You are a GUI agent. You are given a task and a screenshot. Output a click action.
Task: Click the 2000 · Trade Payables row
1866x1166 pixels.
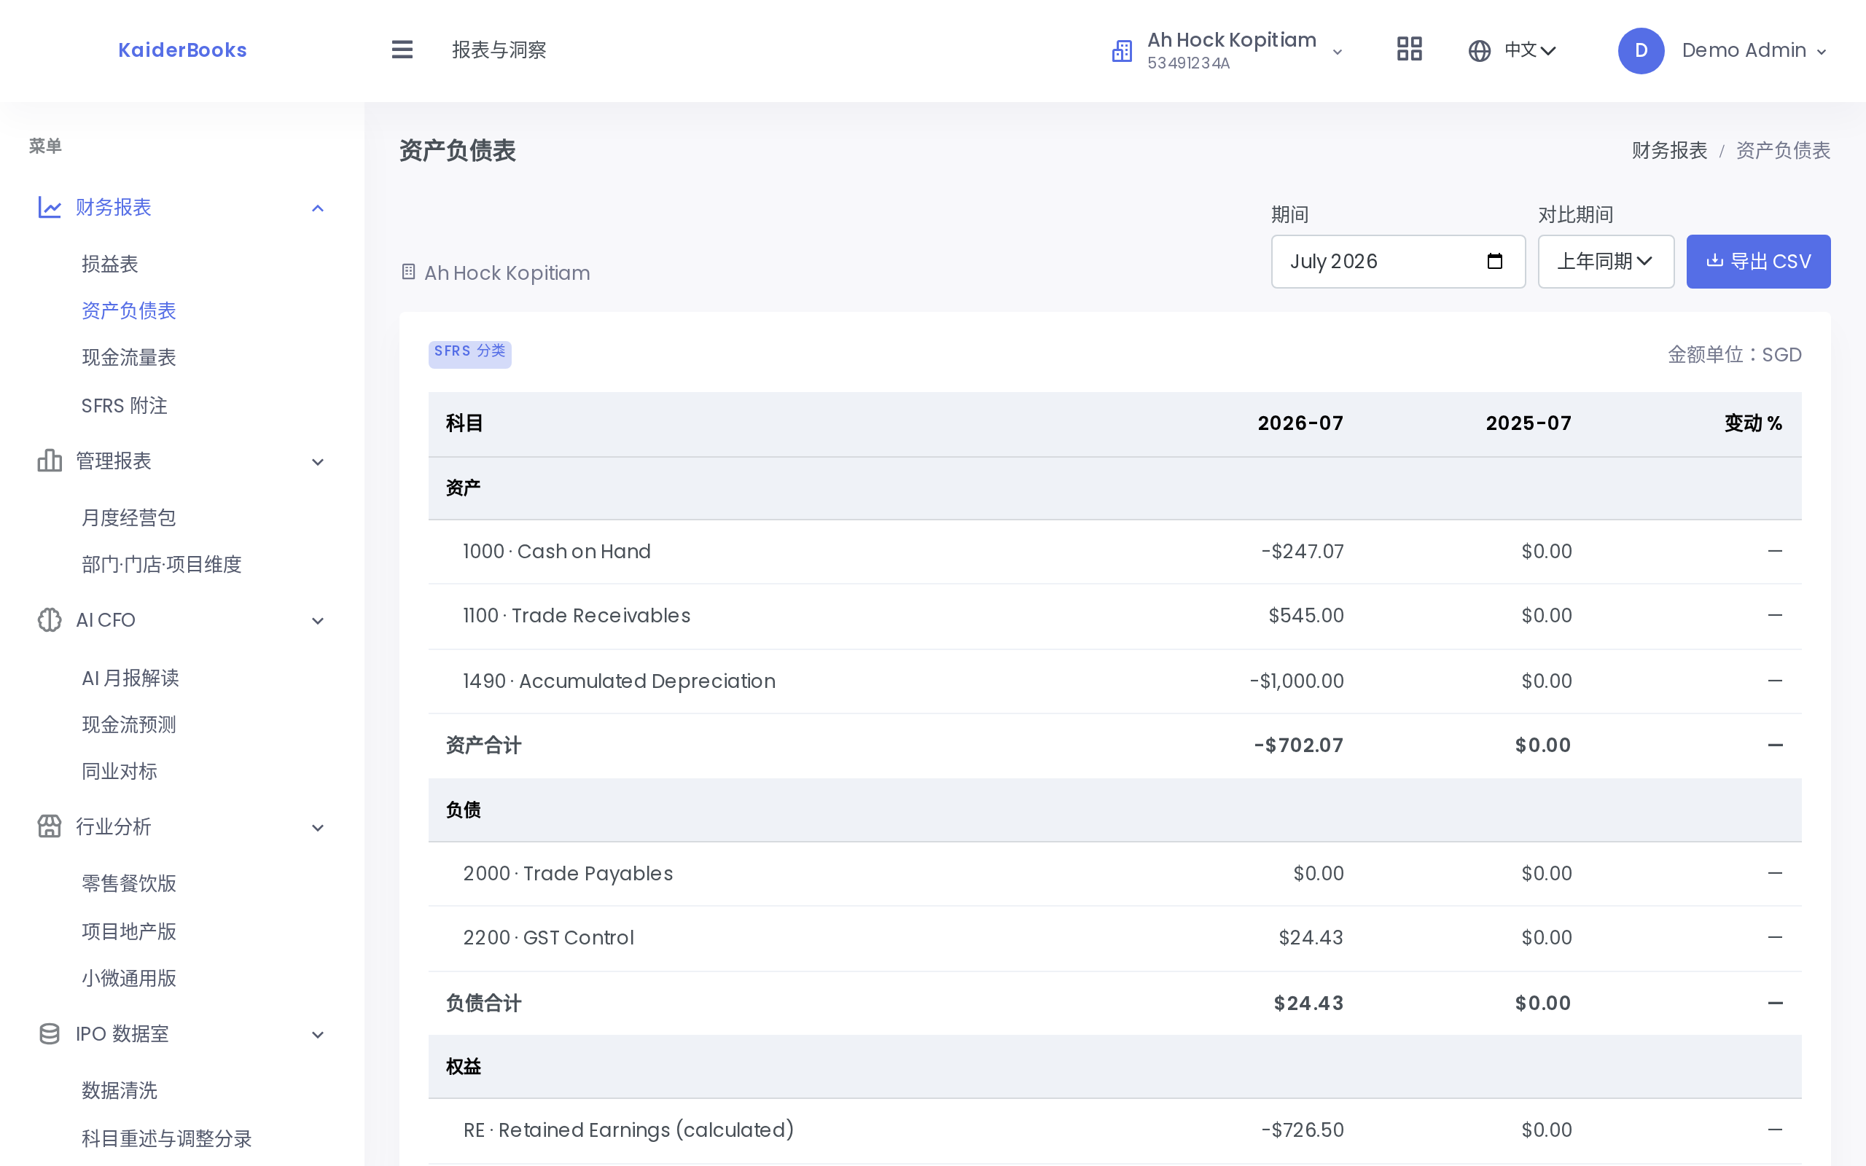[1115, 874]
